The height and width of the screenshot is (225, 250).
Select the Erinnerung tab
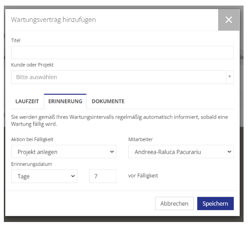(x=65, y=101)
